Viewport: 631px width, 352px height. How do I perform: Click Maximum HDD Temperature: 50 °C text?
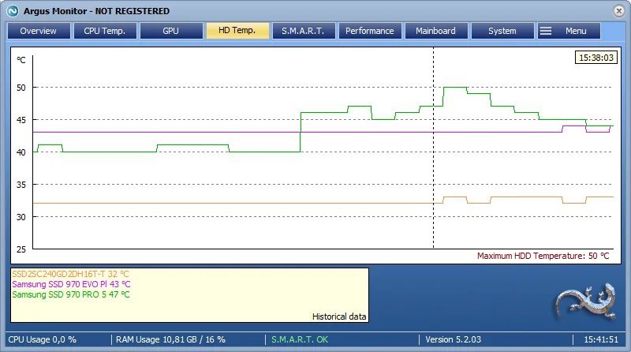(x=543, y=256)
